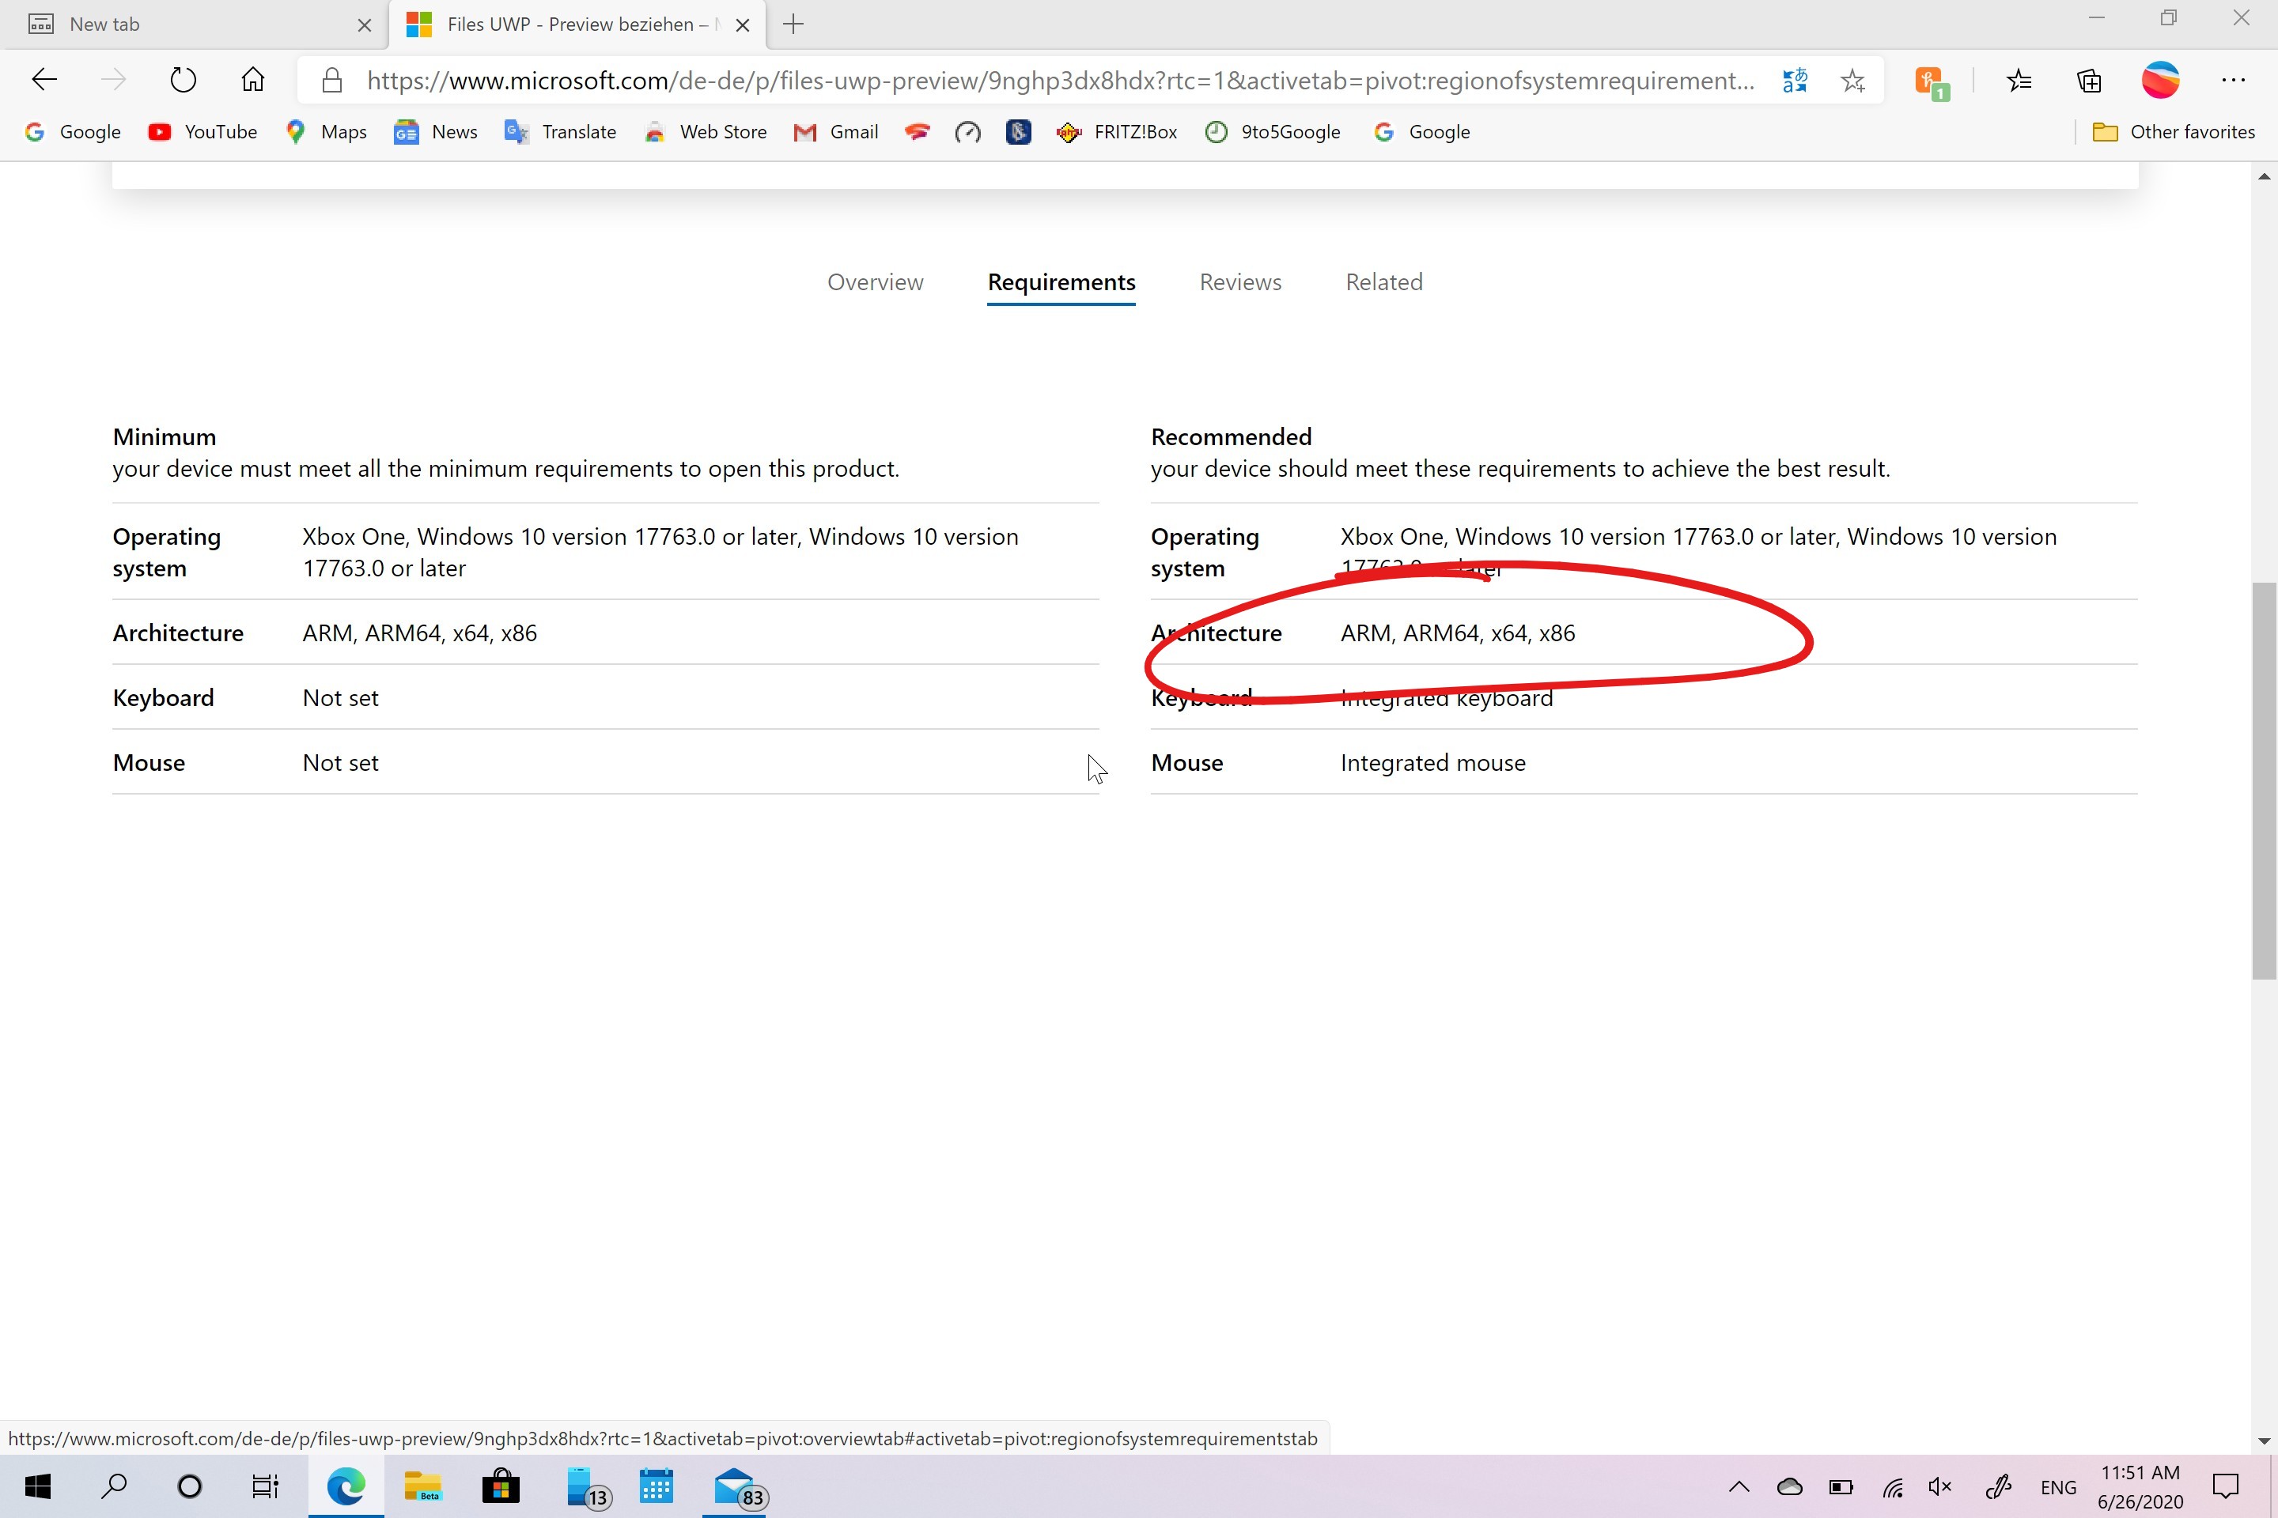Open the FRITZ!Box bookmark
This screenshot has height=1518, width=2278.
[x=1117, y=132]
